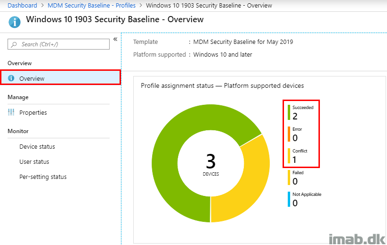Open User status under Monitor
This screenshot has height=245, width=387.
click(34, 162)
